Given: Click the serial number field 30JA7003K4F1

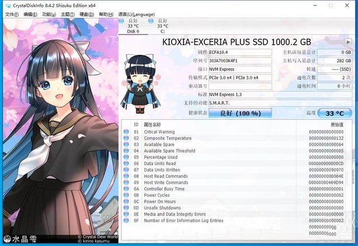Looking at the screenshot, I should [240, 61].
